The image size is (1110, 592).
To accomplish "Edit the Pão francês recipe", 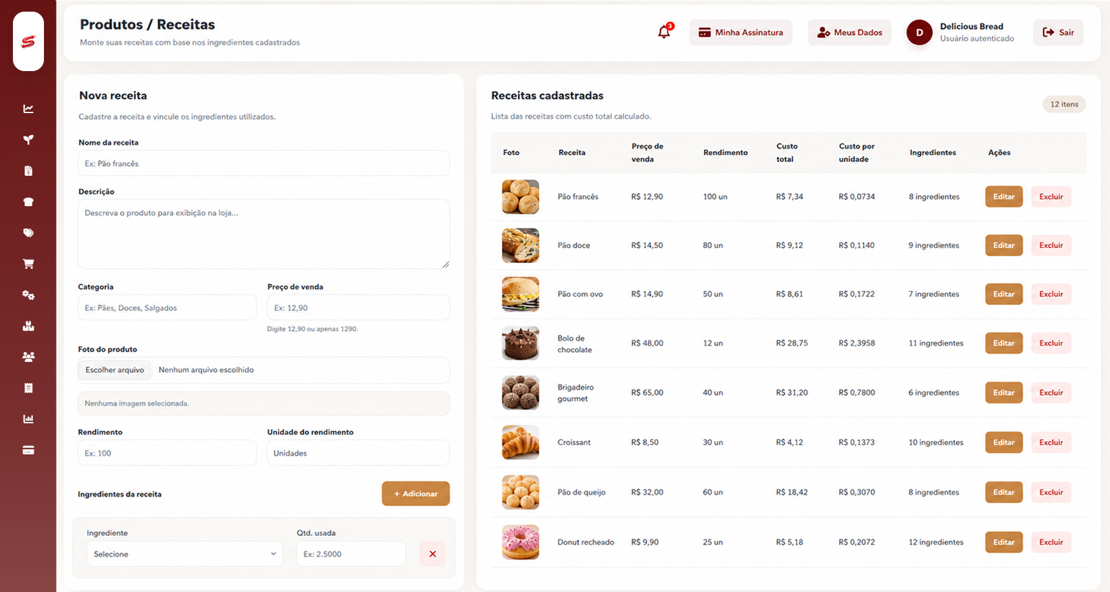I will coord(1004,196).
